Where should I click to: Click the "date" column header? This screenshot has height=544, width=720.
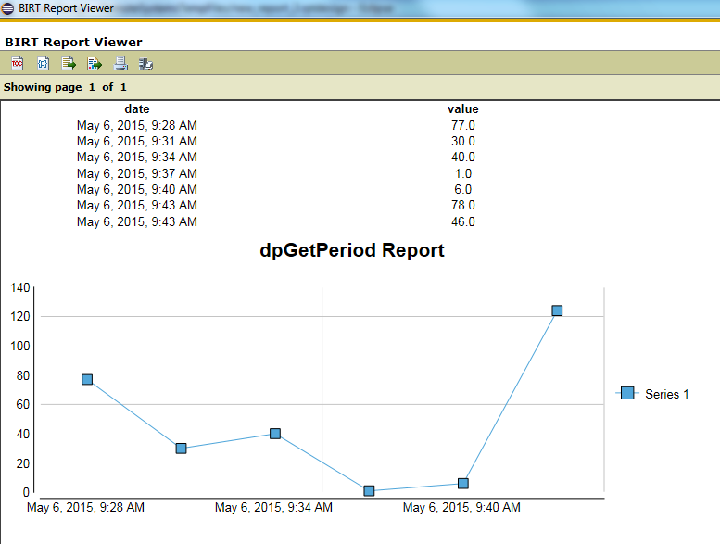[x=136, y=109]
